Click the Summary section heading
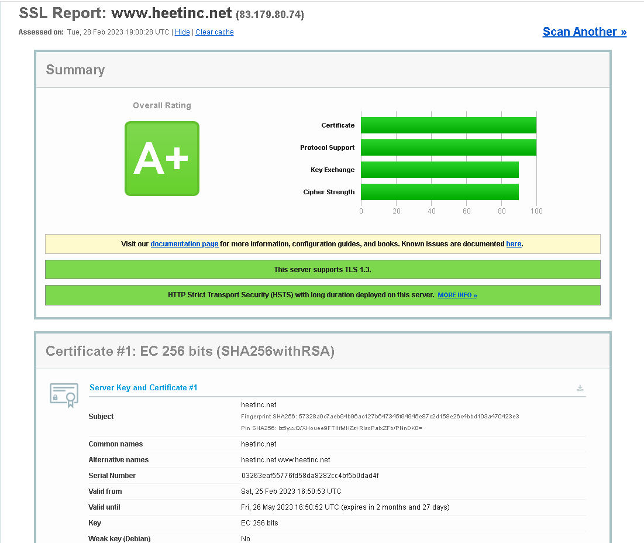This screenshot has width=644, height=543. 75,70
